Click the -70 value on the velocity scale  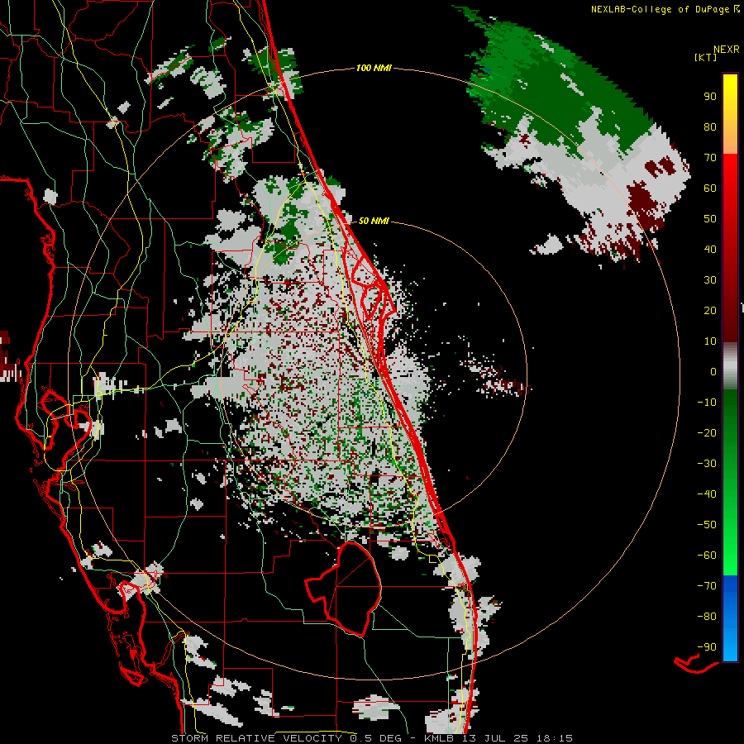click(707, 586)
